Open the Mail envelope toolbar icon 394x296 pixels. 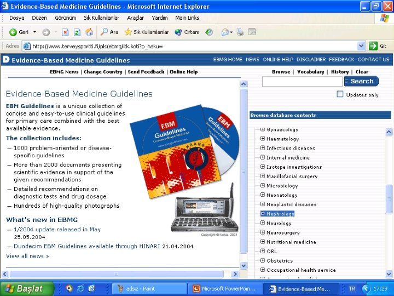(x=225, y=32)
